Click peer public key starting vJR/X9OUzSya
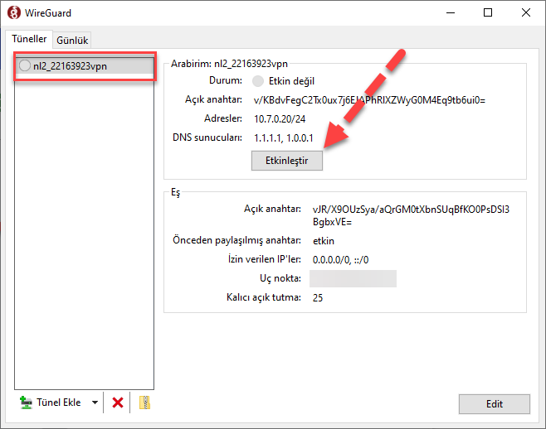 tap(411, 215)
